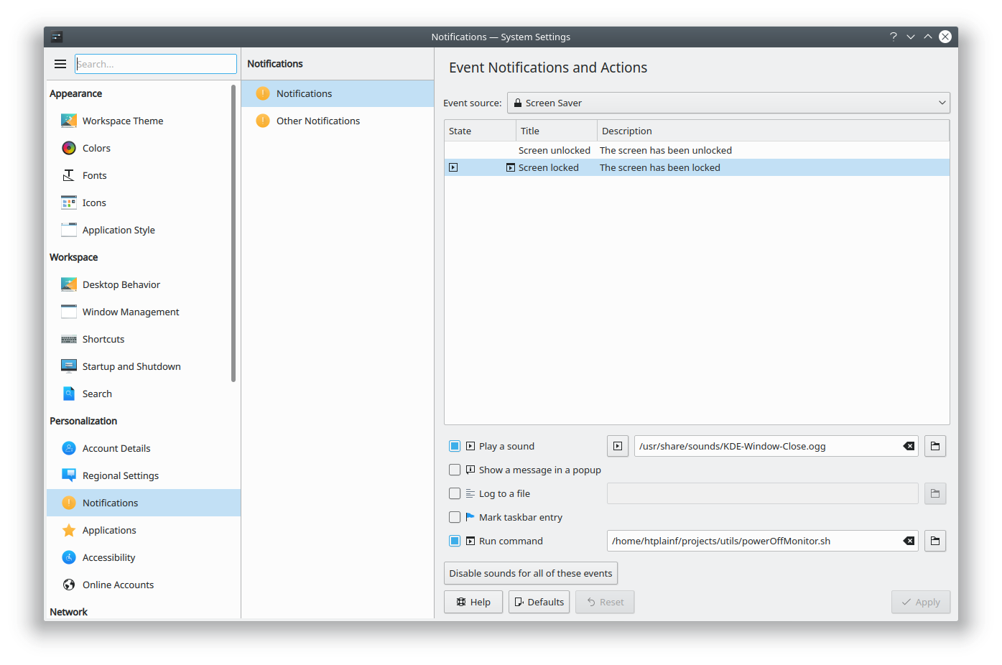Click the sidebar vertical scrollbar
Image resolution: width=1002 pixels, height=665 pixels.
(x=233, y=233)
